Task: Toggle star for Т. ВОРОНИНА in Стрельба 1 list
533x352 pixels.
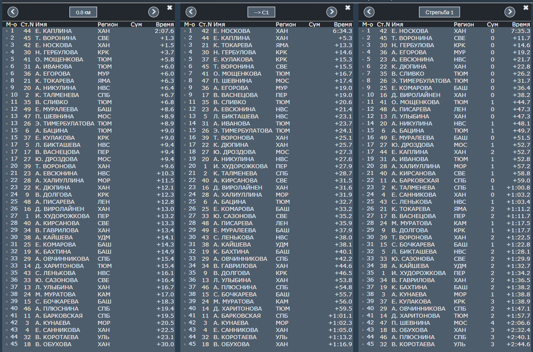Action: (x=363, y=38)
